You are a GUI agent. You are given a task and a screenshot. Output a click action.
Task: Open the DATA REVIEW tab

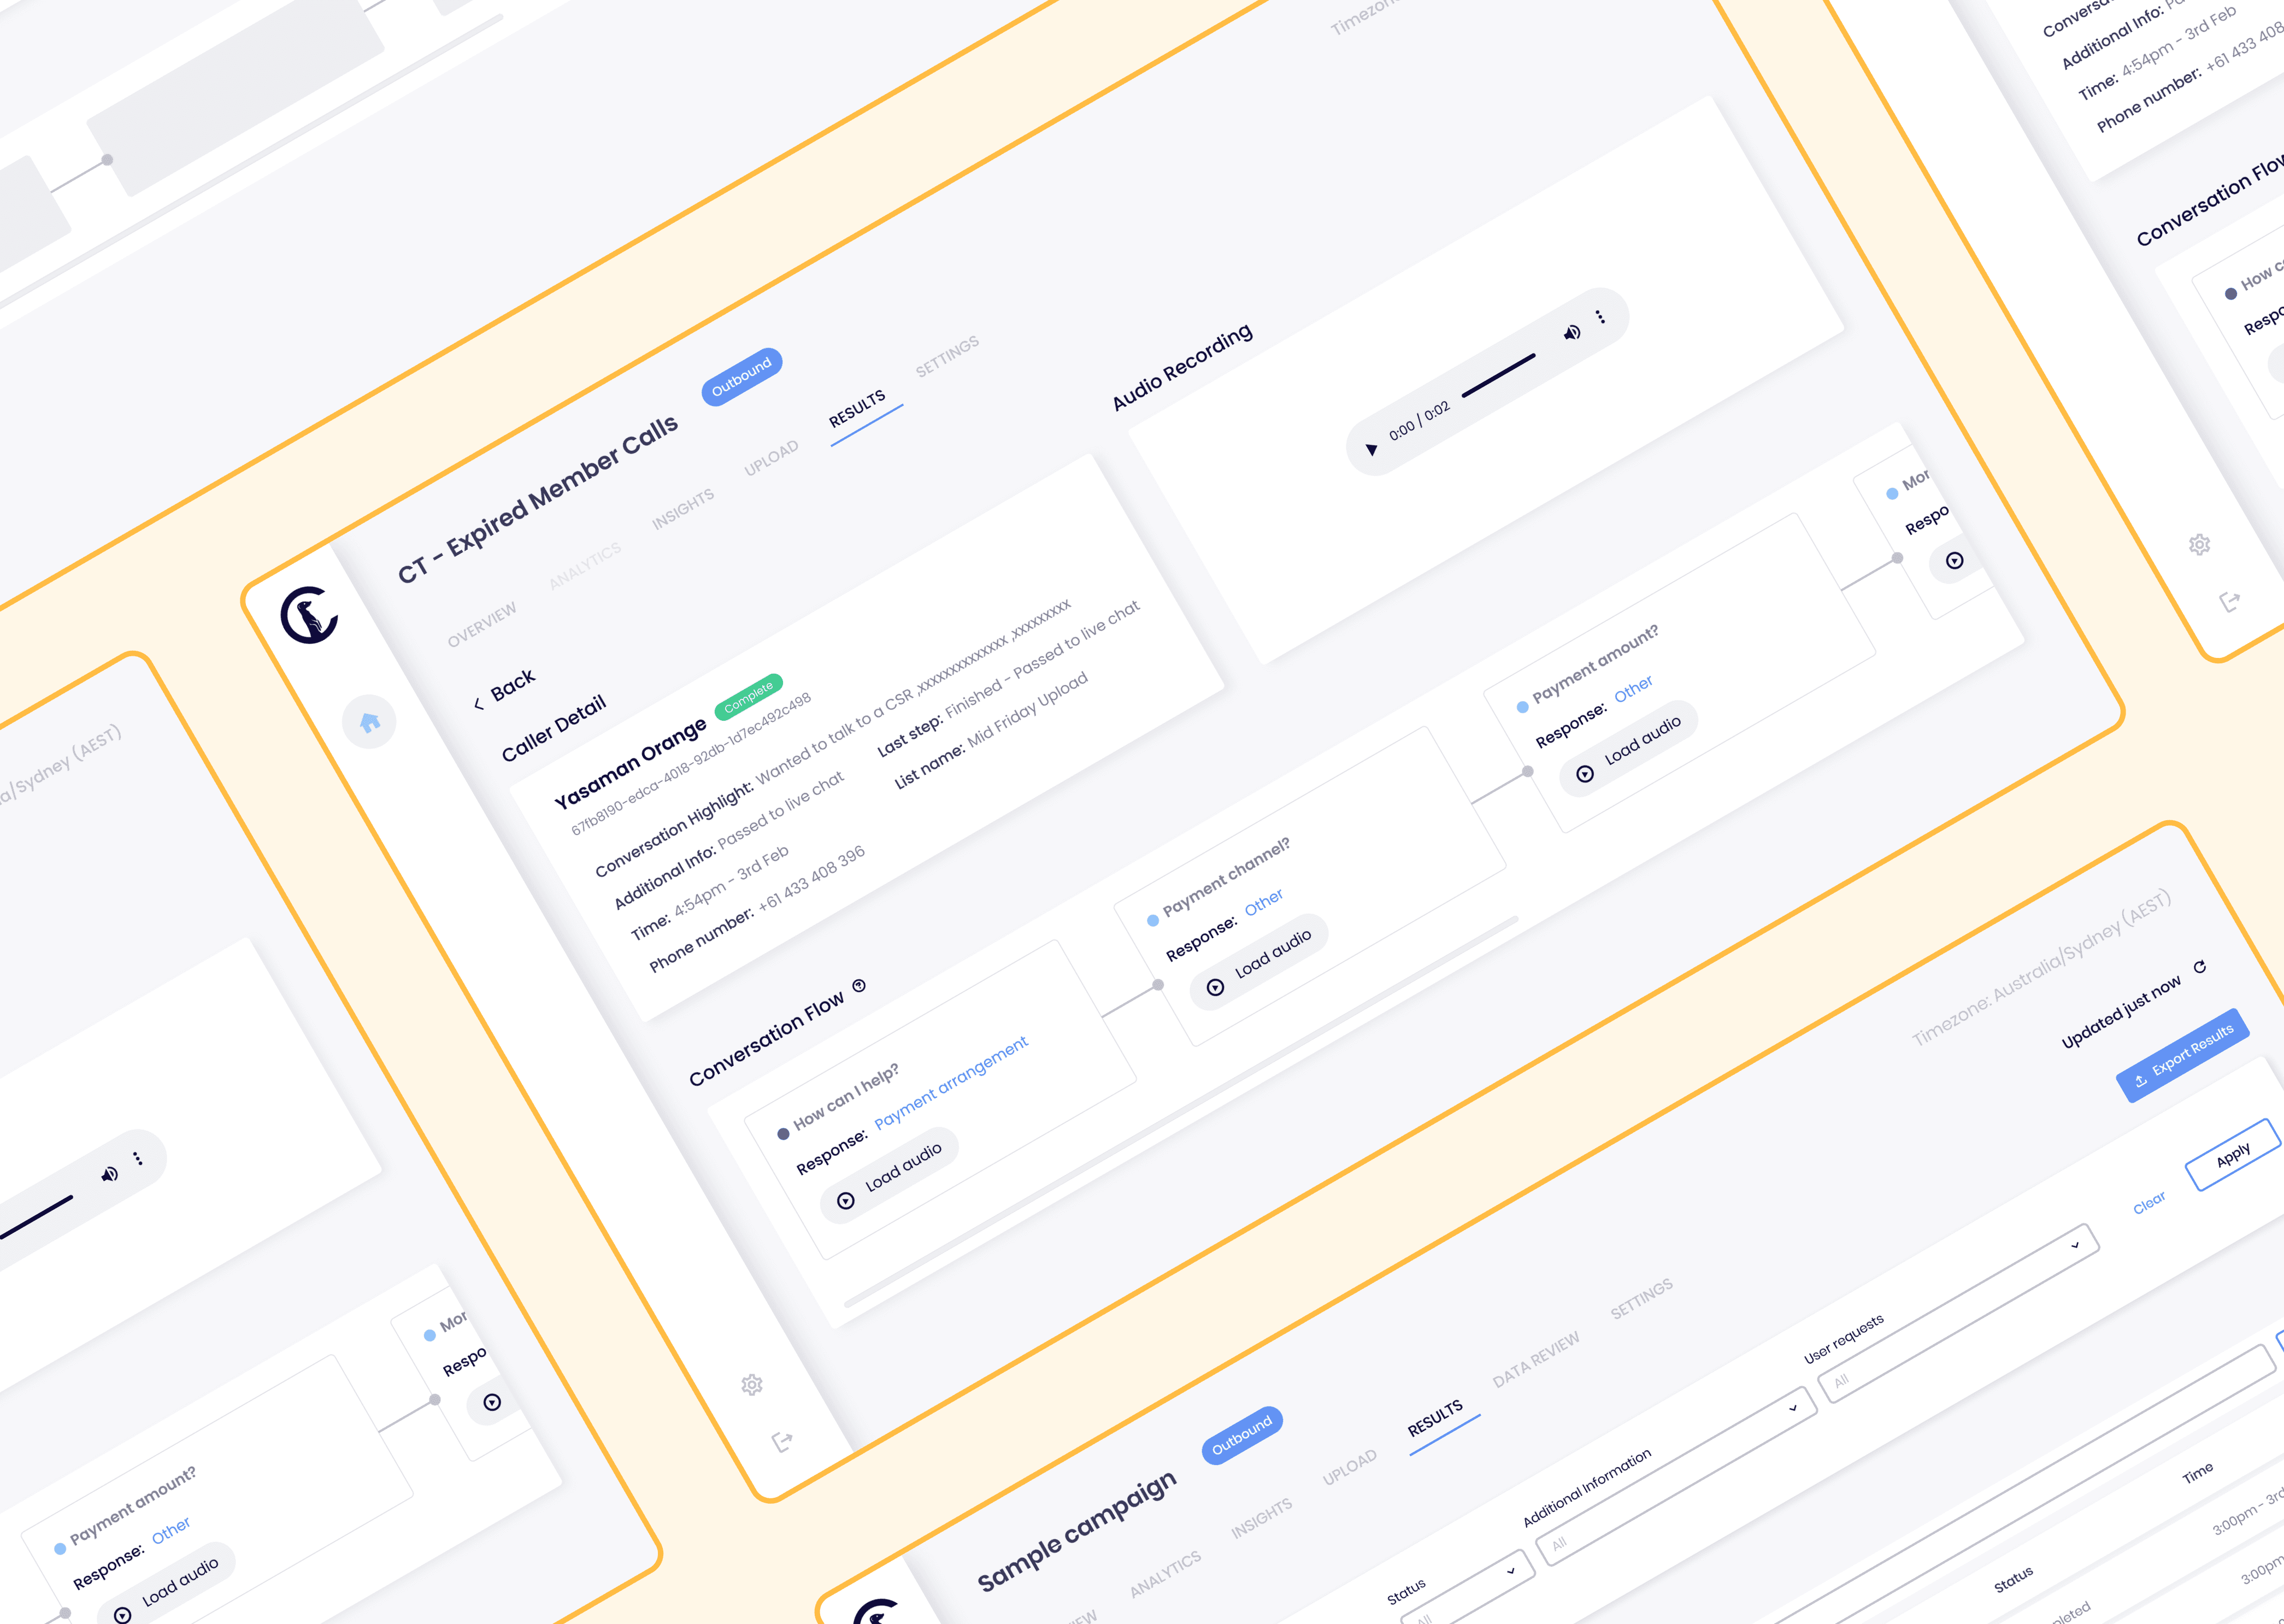pos(1536,1359)
